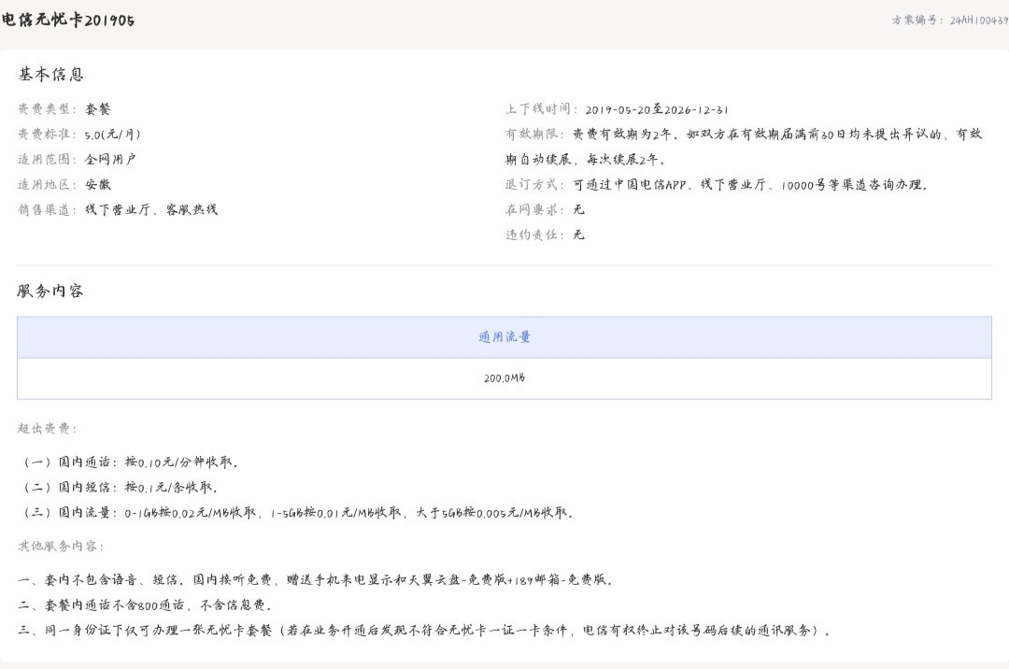The width and height of the screenshot is (1009, 669).
Task: Select the 资费标准 label
Action: [x=48, y=135]
